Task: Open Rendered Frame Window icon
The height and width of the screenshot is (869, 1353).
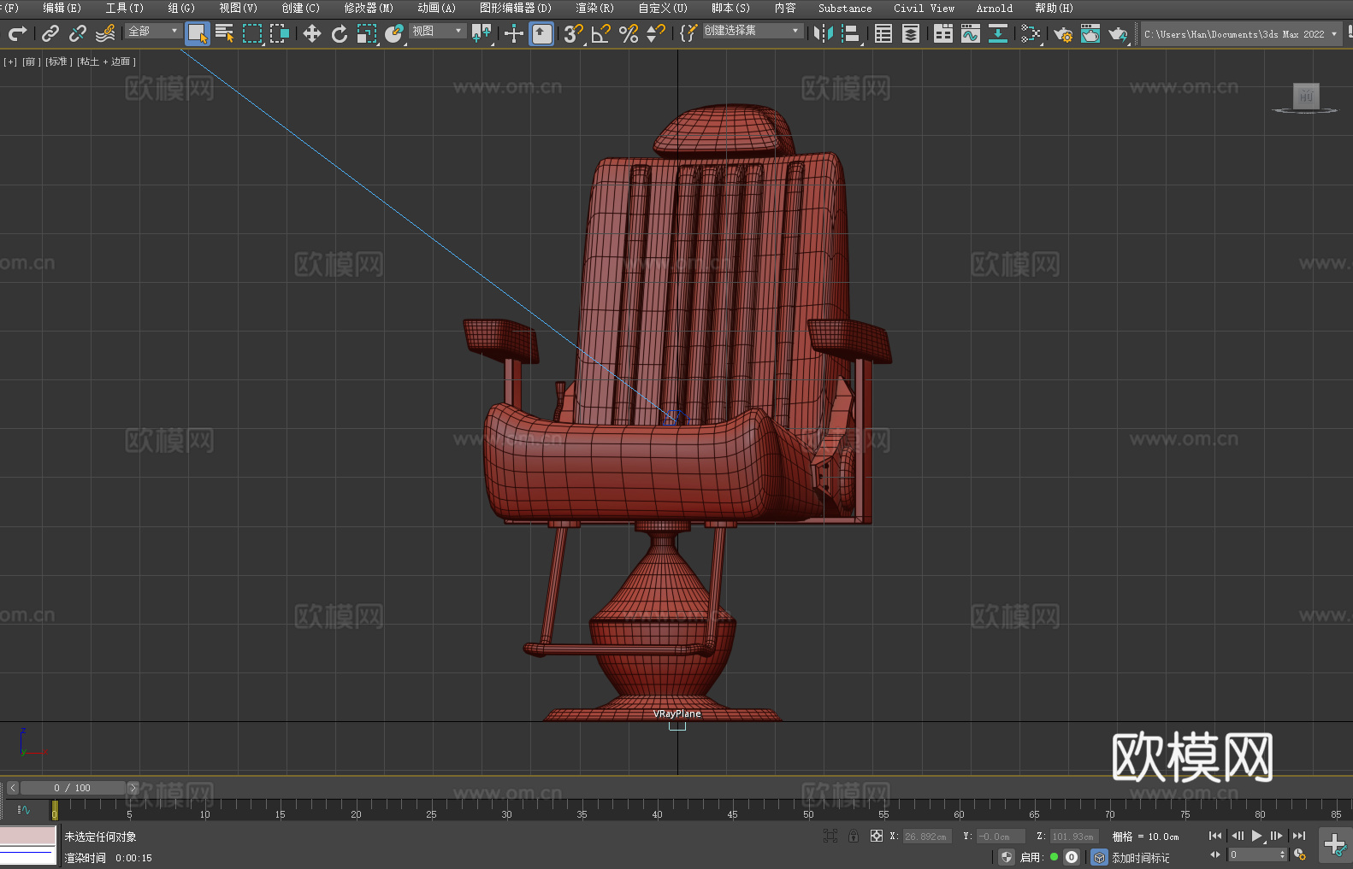Action: tap(1090, 33)
